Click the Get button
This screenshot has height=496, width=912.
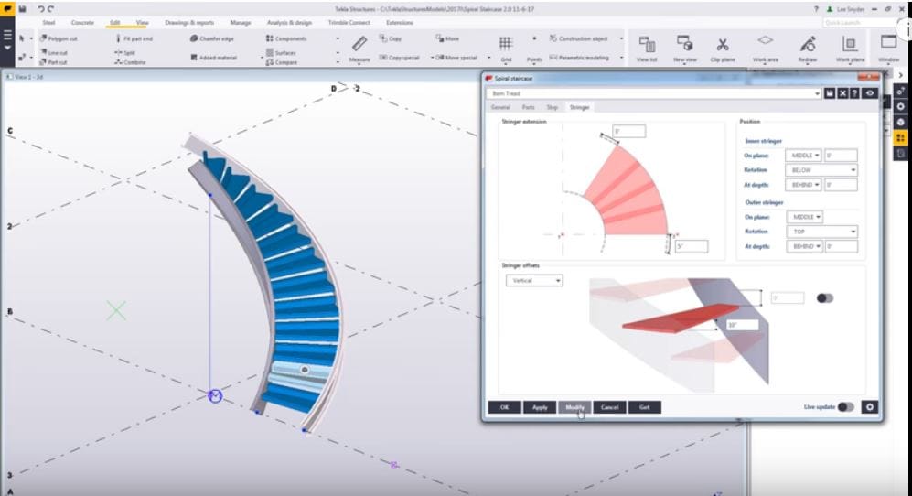(645, 407)
